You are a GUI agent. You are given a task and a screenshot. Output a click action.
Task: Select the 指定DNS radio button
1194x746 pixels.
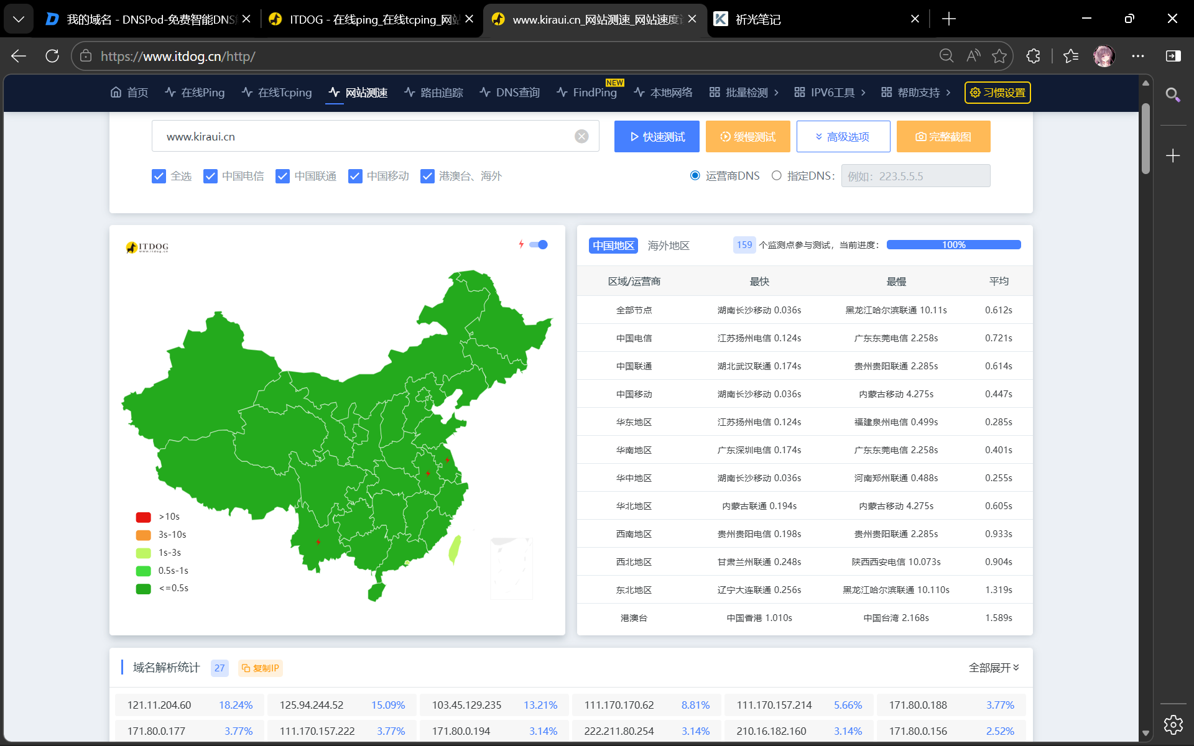(776, 175)
